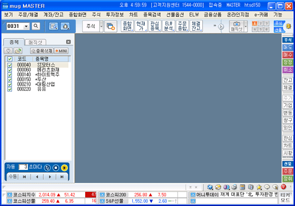Expand the 주식 toolbar group dropdown arrow
Viewport: 295px width, 206px height.
click(x=101, y=26)
